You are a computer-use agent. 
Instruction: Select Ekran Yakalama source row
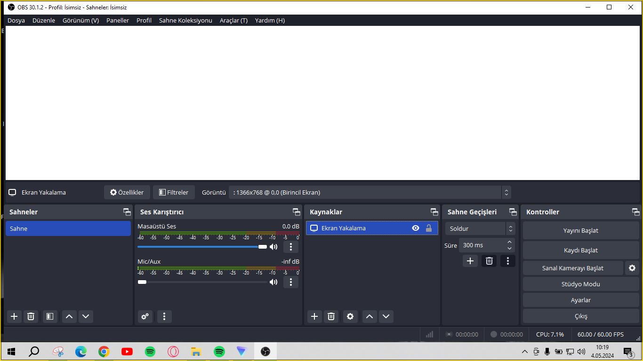click(x=372, y=228)
